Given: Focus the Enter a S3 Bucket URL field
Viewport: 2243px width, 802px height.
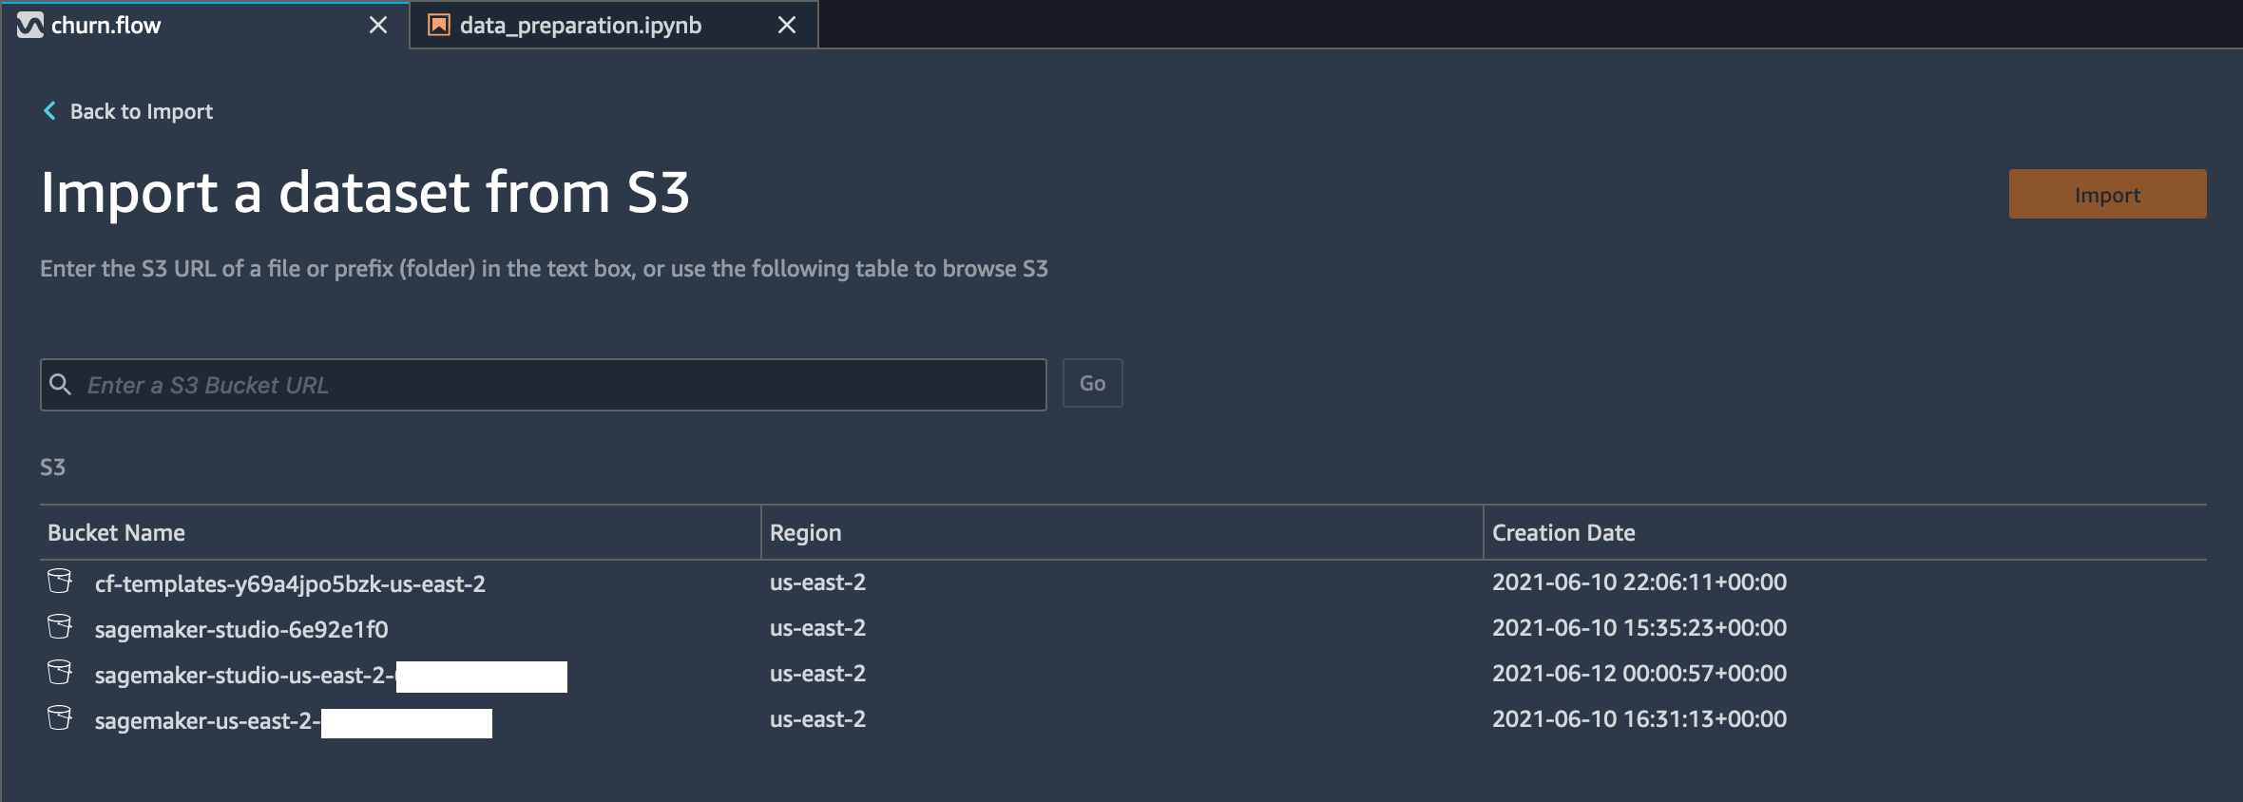Looking at the screenshot, I should [x=544, y=385].
